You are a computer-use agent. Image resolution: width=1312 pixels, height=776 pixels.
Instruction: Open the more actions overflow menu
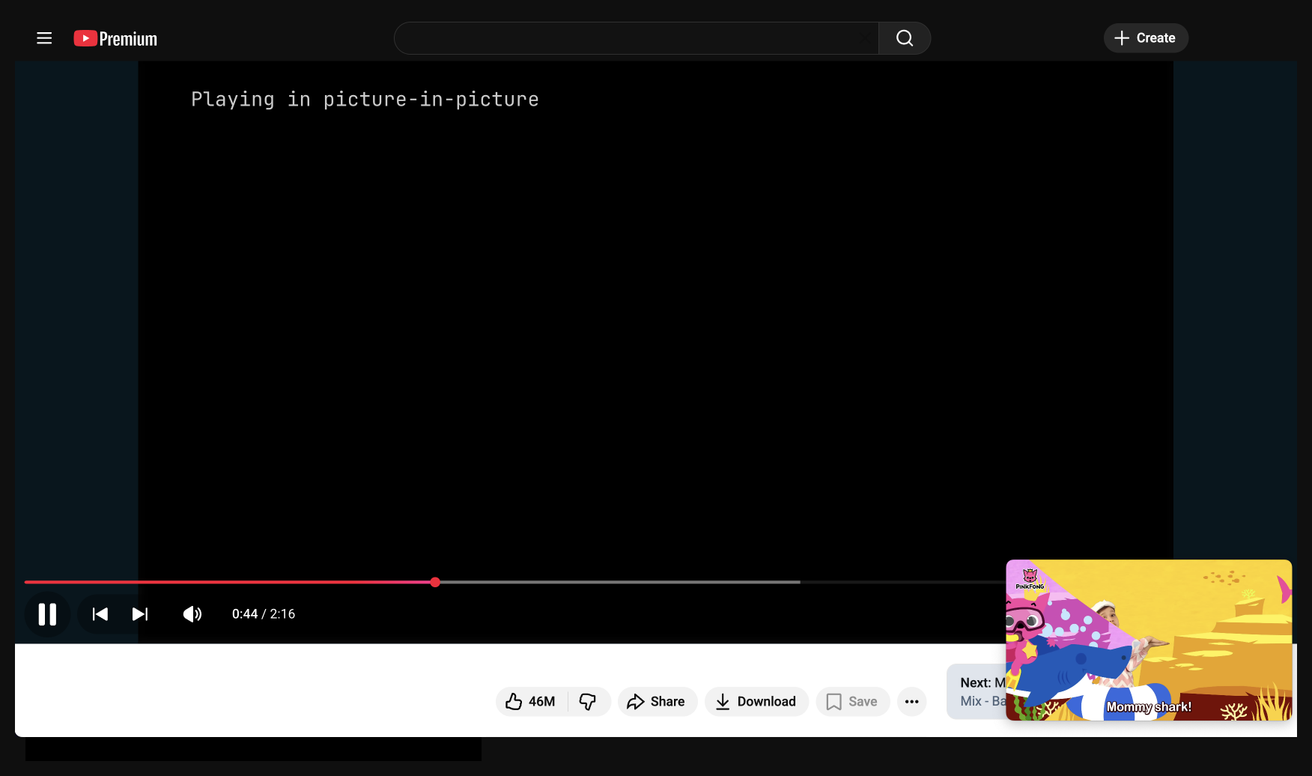tap(911, 701)
